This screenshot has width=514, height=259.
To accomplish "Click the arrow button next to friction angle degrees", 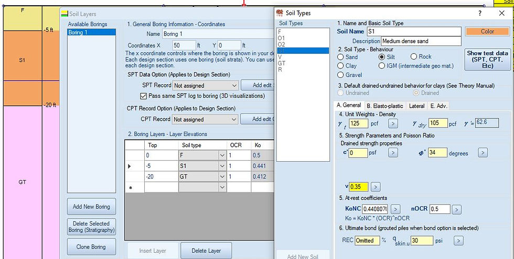I will pyautogui.click(x=483, y=152).
